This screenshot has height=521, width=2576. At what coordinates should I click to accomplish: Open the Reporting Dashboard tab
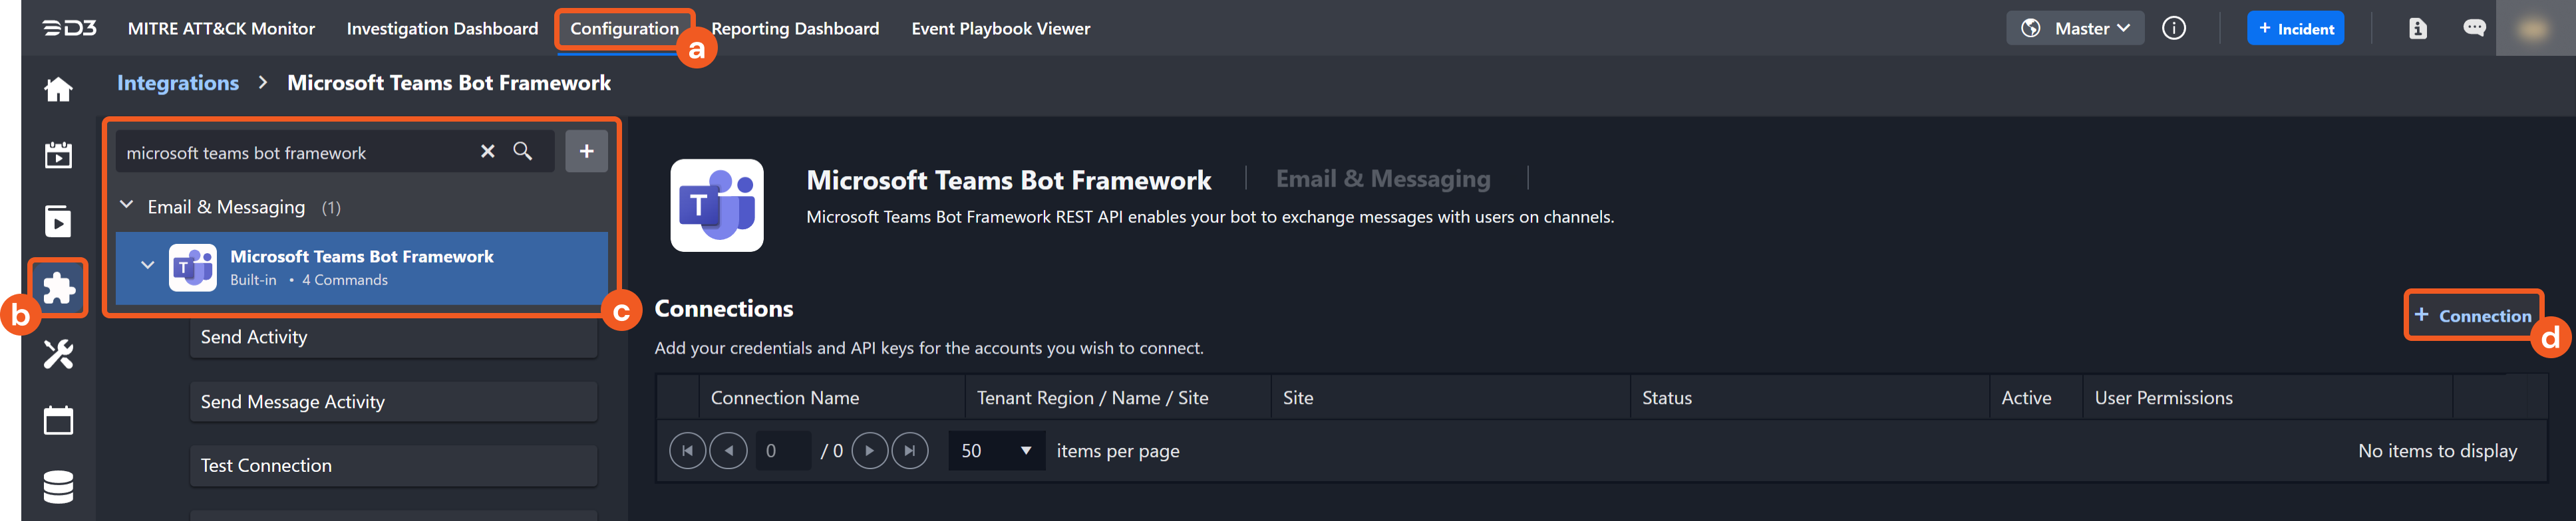pos(795,29)
